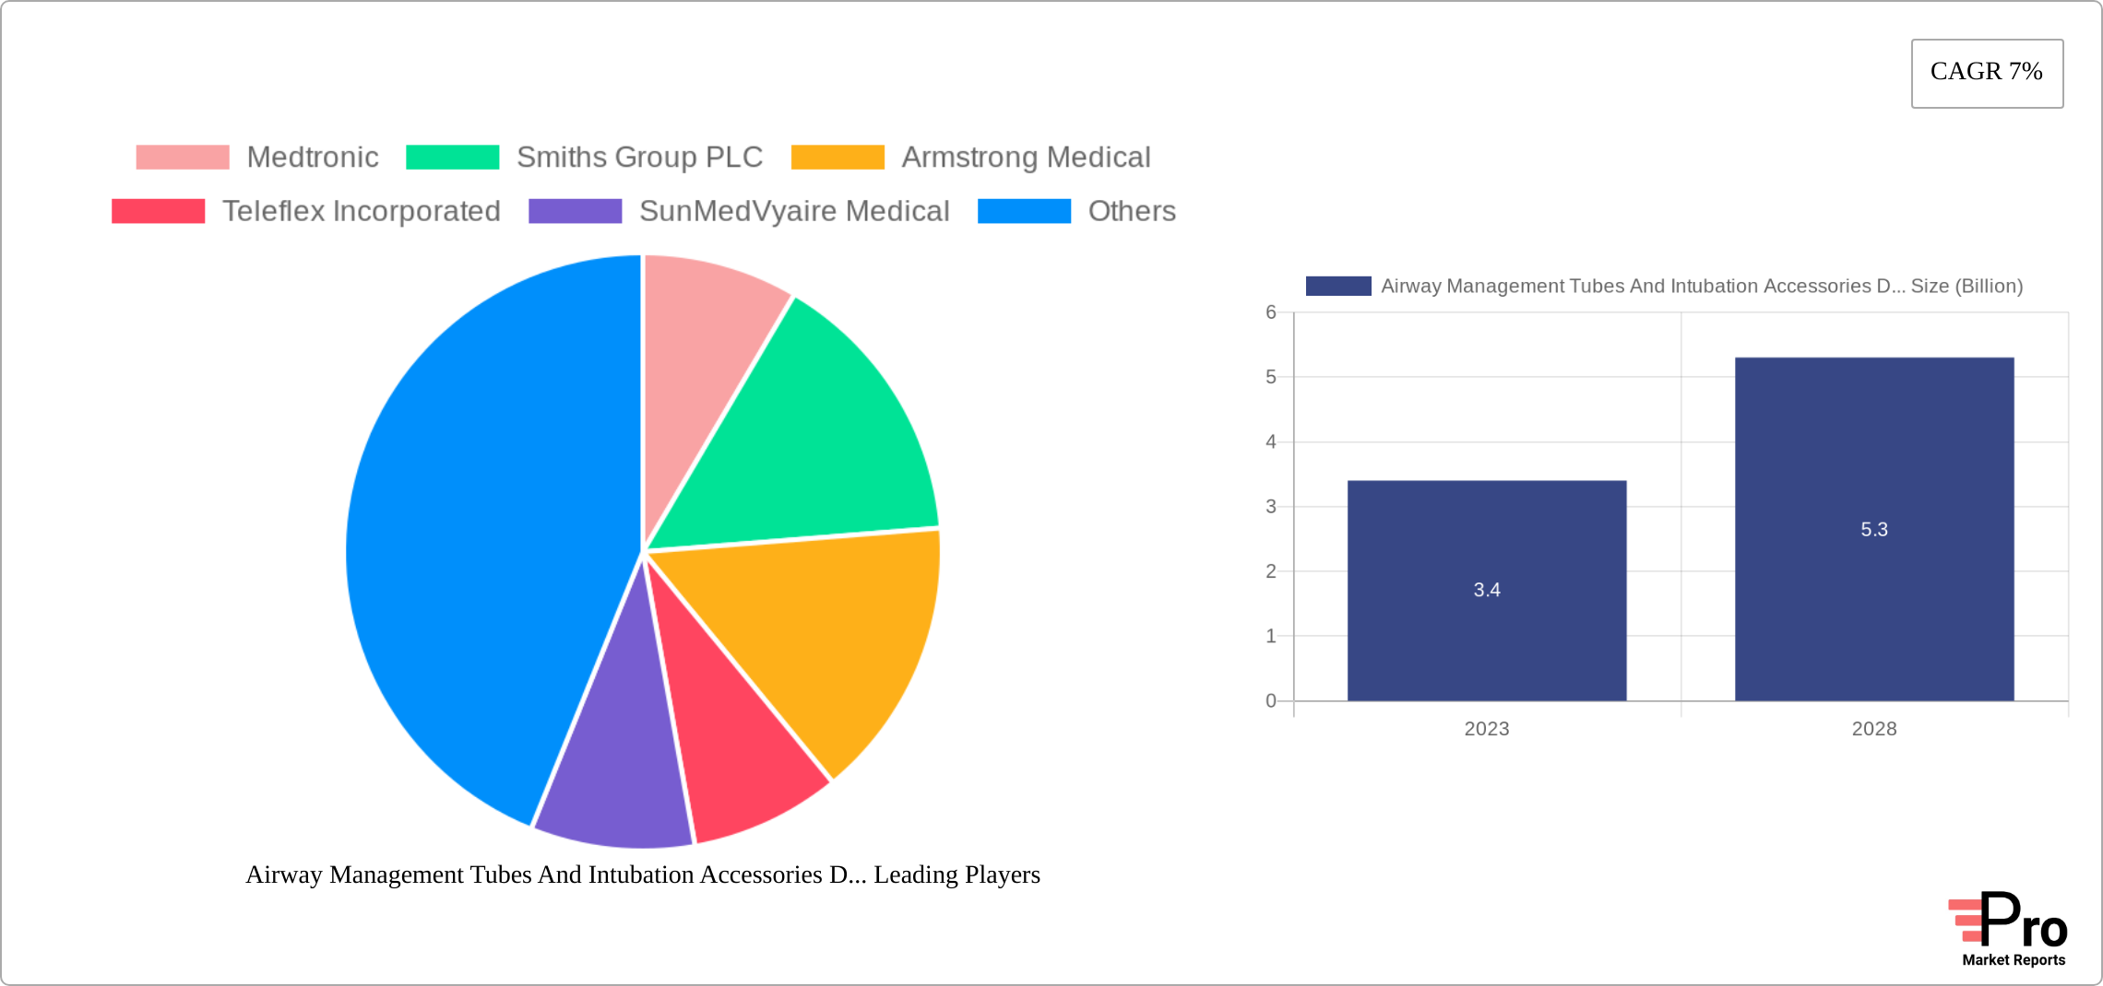
Task: Click the Armstrong Medical orange legend swatch
Action: pyautogui.click(x=838, y=158)
